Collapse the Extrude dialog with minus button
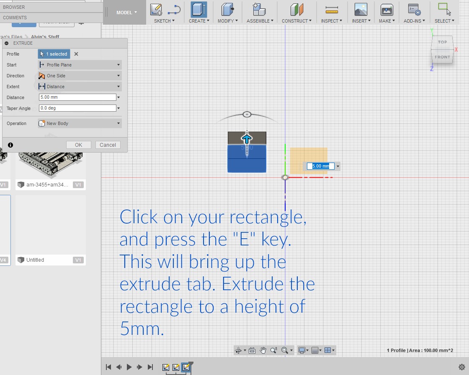Viewport: 469px width, 375px height. tap(7, 43)
